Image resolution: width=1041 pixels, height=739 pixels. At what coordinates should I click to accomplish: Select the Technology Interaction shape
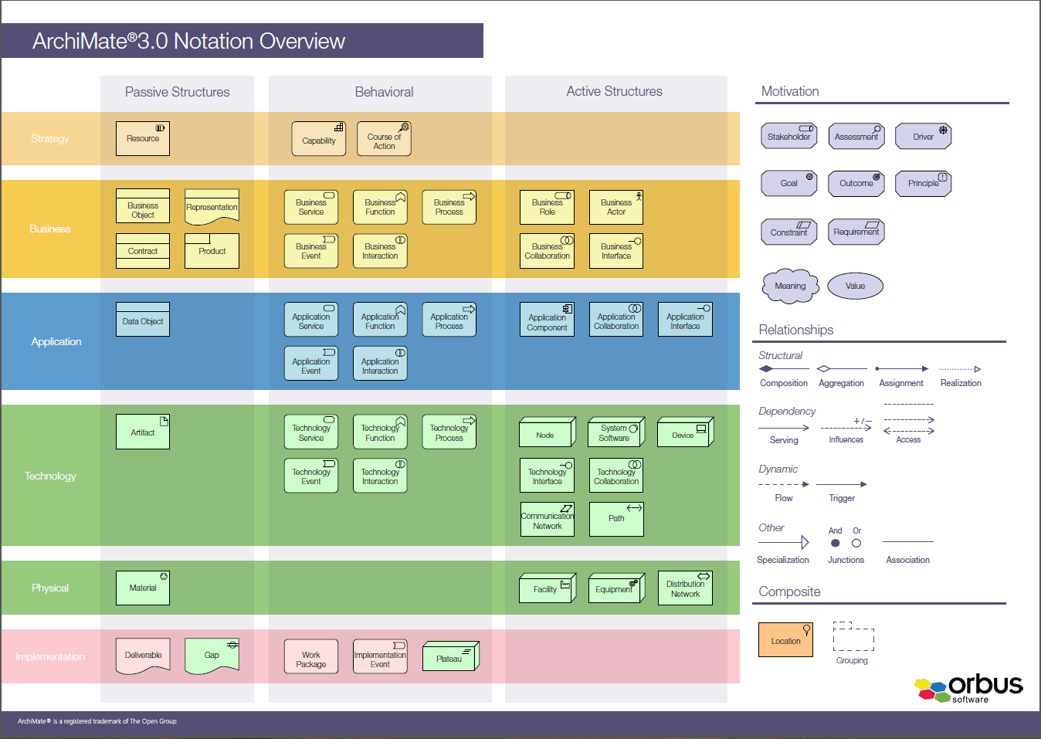[x=380, y=476]
